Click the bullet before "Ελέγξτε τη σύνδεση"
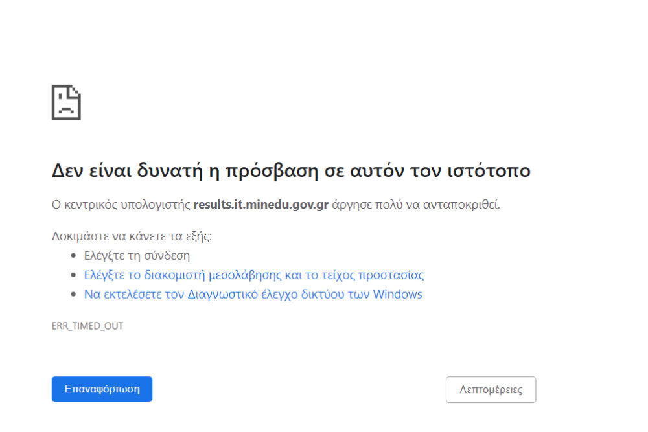This screenshot has height=432, width=648. point(74,256)
